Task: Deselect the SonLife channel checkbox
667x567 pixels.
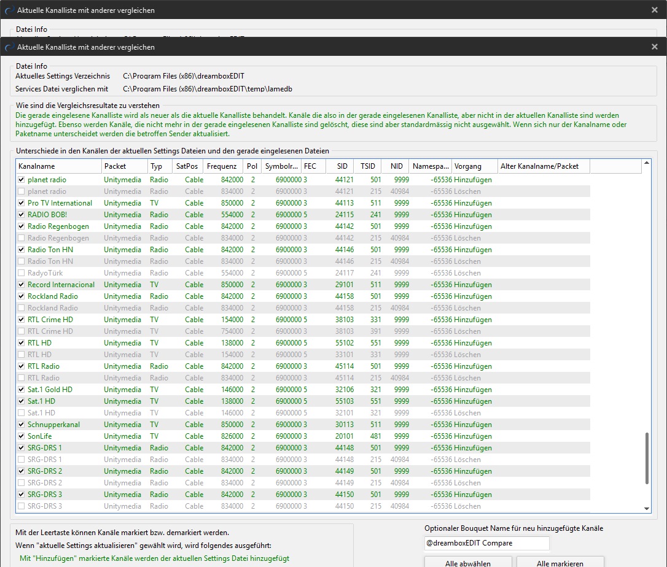Action: [22, 436]
